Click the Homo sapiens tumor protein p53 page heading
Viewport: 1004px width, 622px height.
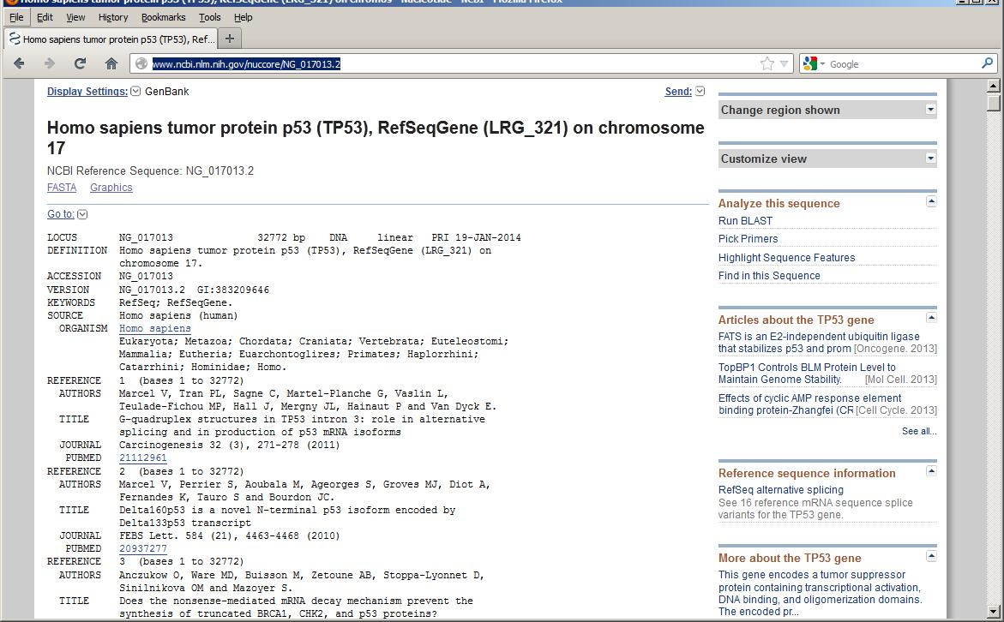376,138
